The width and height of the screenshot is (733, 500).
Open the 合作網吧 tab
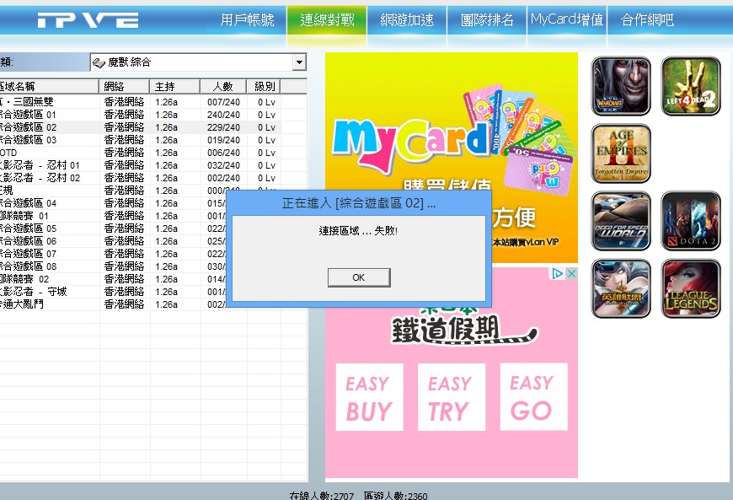(x=647, y=20)
